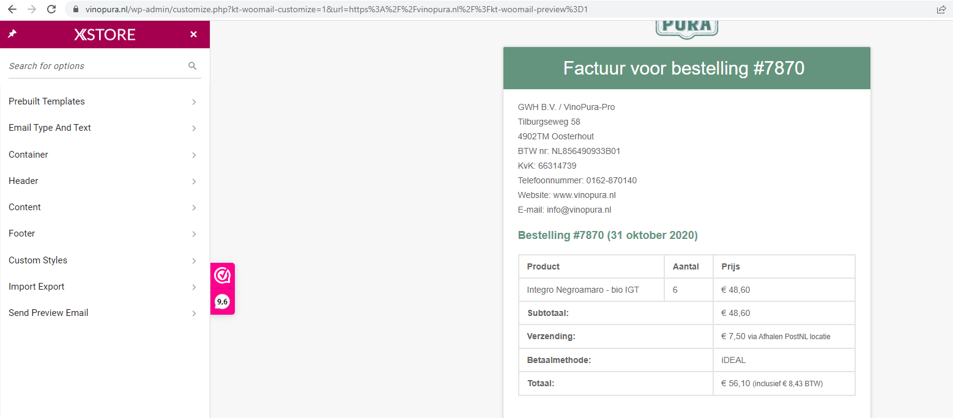Reload the page with the refresh icon
This screenshot has width=953, height=418.
tap(51, 9)
